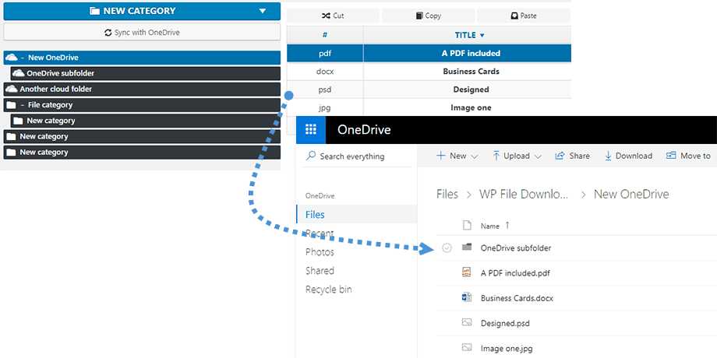The width and height of the screenshot is (717, 358).
Task: Click the Paste icon
Action: click(514, 16)
